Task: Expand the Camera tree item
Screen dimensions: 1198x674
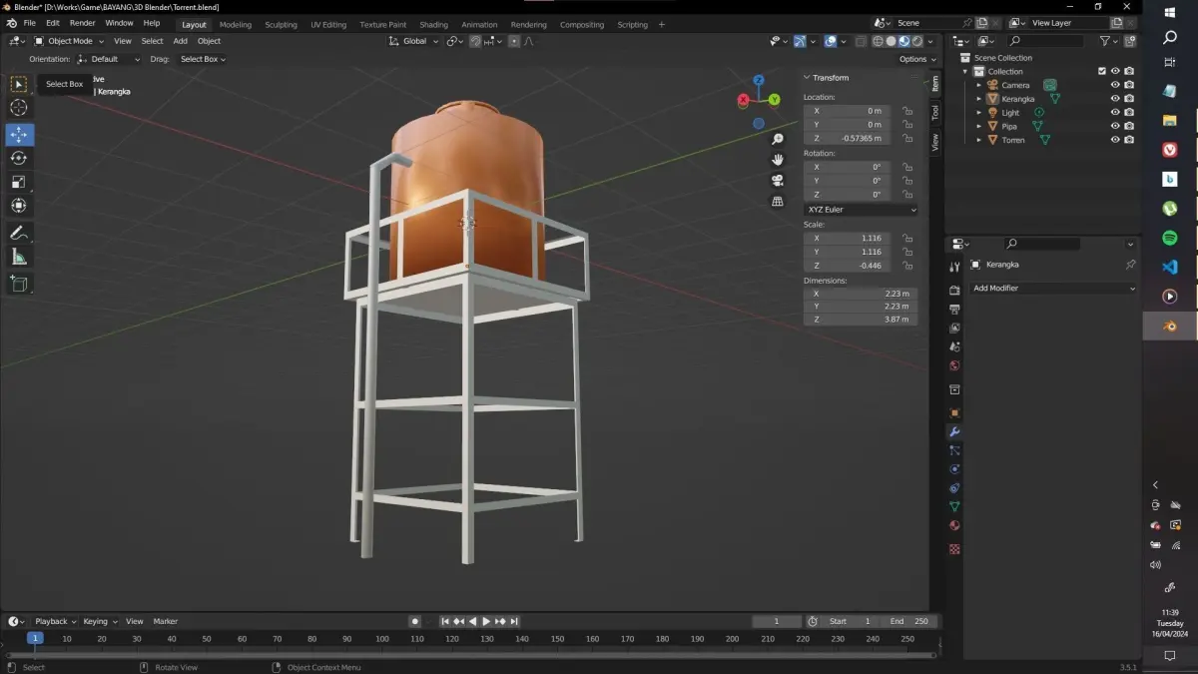Action: (x=979, y=85)
